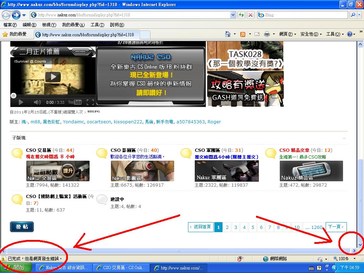Open the 檢視 (View) menu
This screenshot has width=364, height=273.
coord(49,25)
